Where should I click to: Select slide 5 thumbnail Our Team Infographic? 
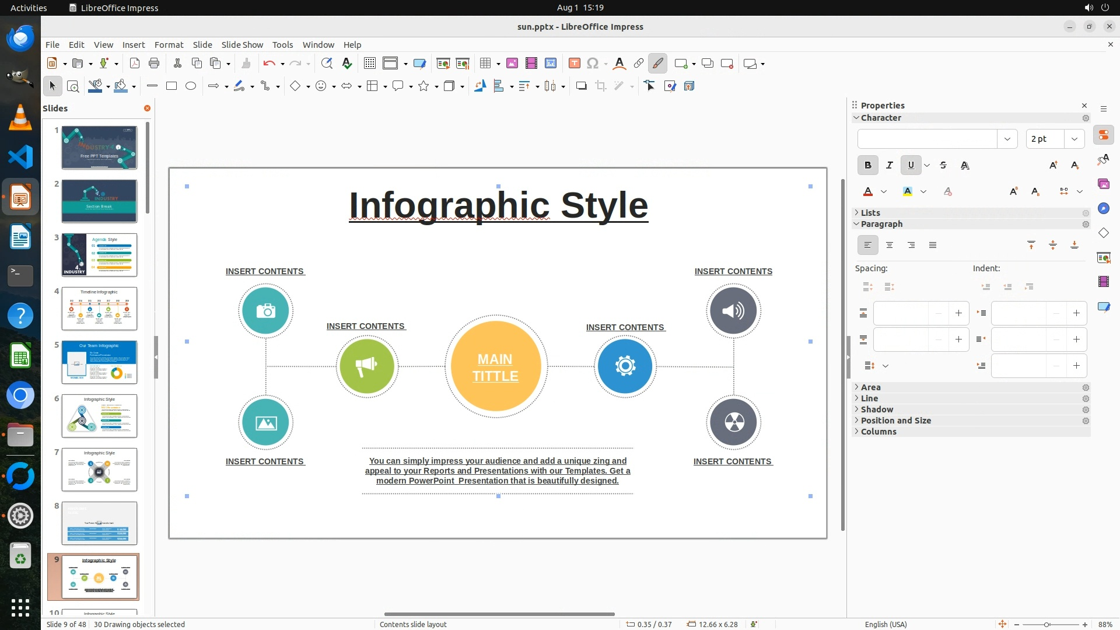[x=99, y=362]
